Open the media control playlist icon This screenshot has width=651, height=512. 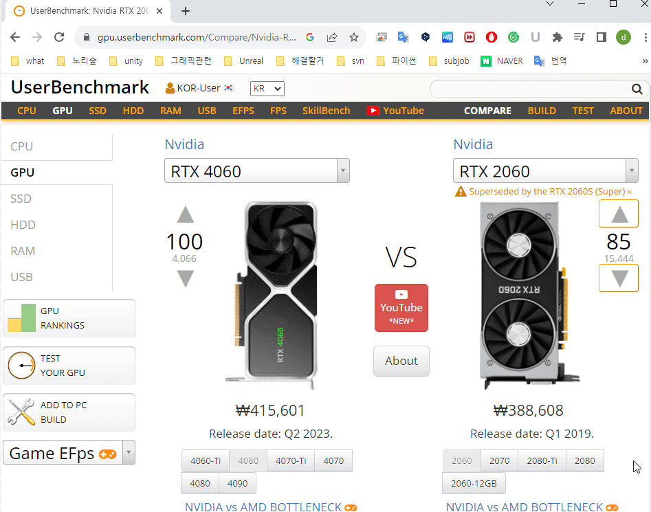pos(580,37)
